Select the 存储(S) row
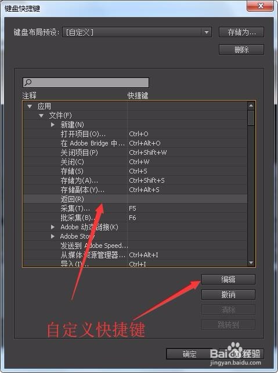278x373 pixels. pyautogui.click(x=135, y=171)
